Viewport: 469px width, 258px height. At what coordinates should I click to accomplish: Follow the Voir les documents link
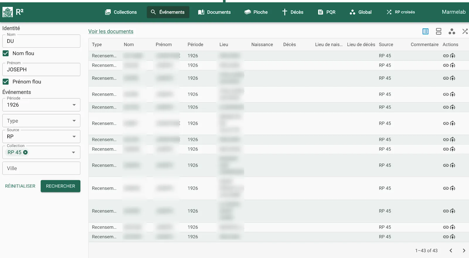coord(111,31)
